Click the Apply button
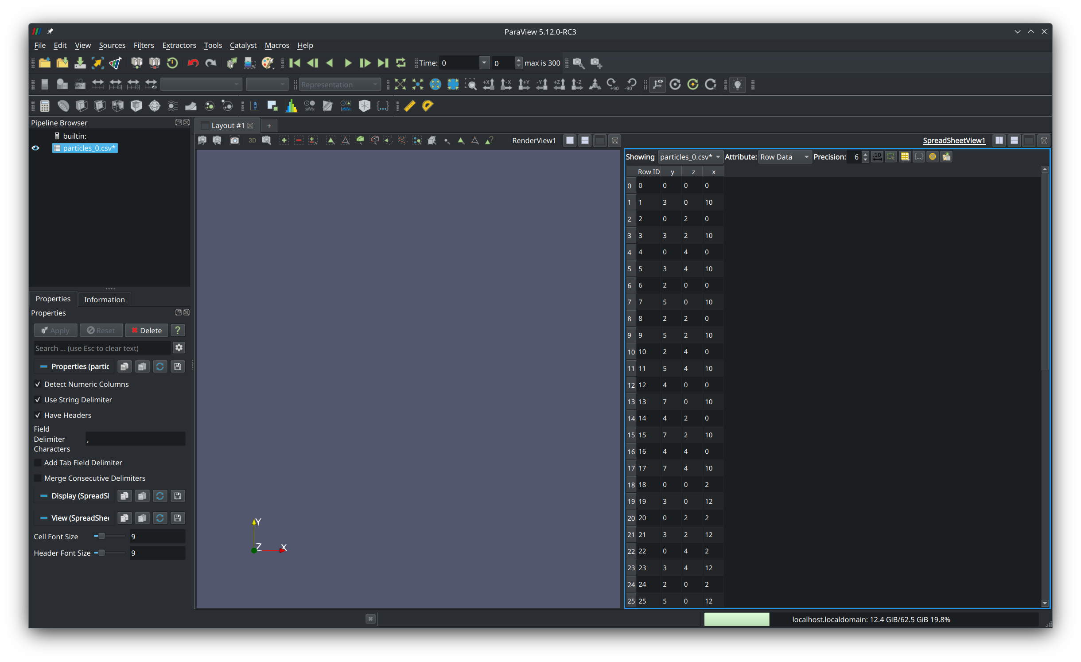 coord(55,331)
